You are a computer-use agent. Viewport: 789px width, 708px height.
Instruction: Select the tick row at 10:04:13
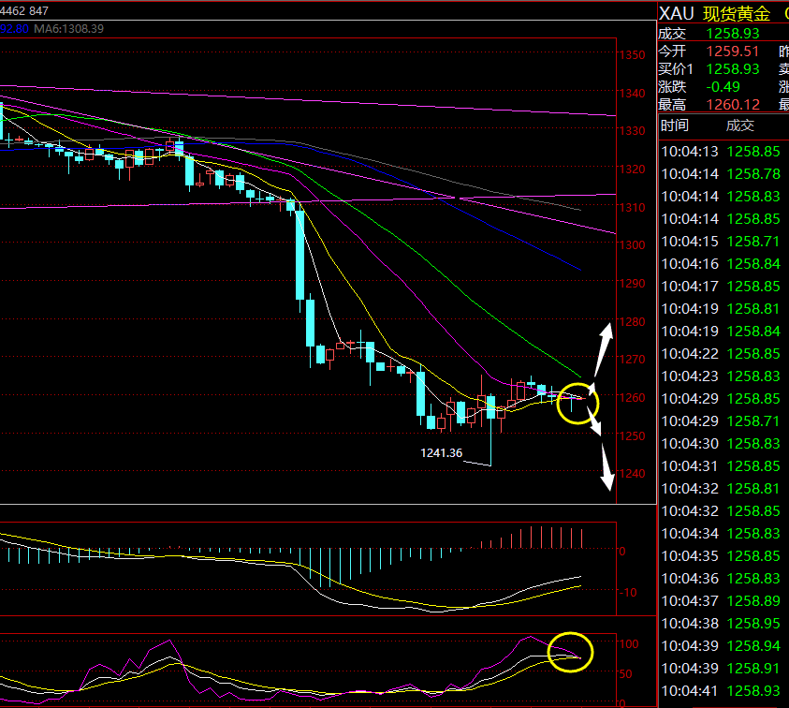tap(721, 151)
